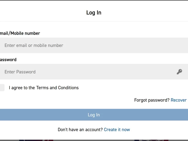
Task: Click the "I agree to the" label text
Action: (22, 88)
